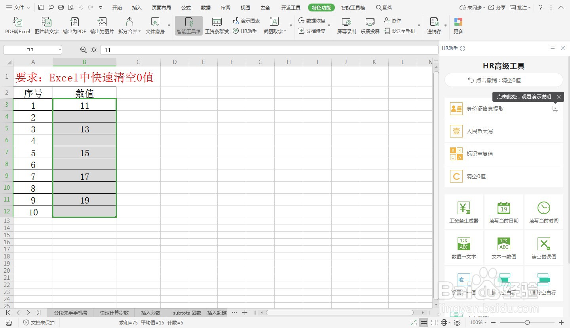Viewport: 570px width, 328px height.
Task: Click the fx insert function icon
Action: coord(94,50)
